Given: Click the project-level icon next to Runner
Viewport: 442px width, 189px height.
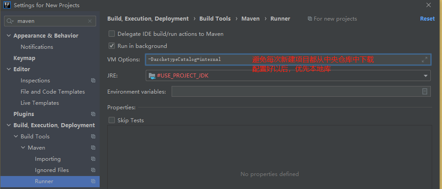Looking at the screenshot, I should [93, 181].
